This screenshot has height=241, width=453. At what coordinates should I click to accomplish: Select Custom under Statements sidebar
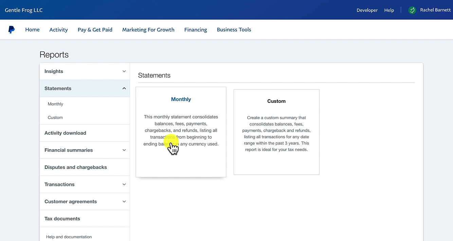[55, 117]
